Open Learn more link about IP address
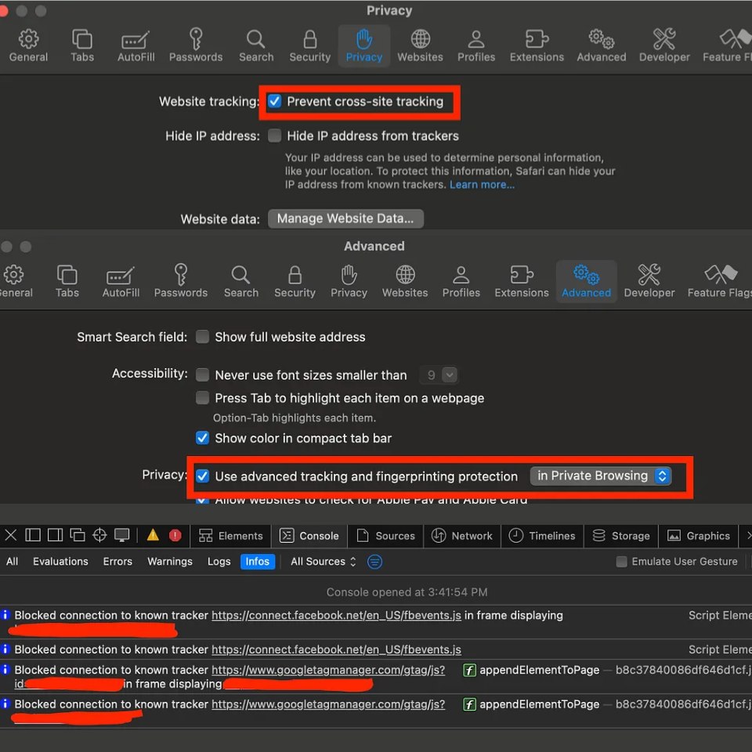This screenshot has height=752, width=752. (482, 185)
